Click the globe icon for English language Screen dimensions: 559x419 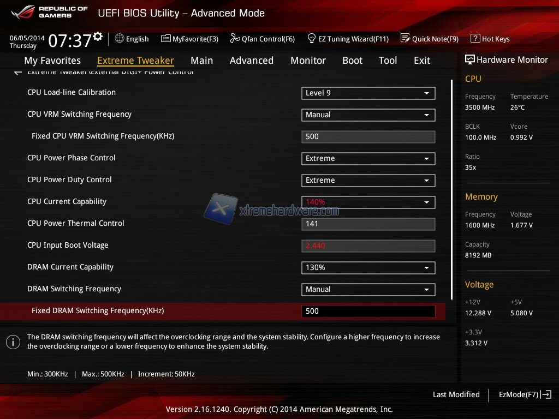(x=120, y=39)
